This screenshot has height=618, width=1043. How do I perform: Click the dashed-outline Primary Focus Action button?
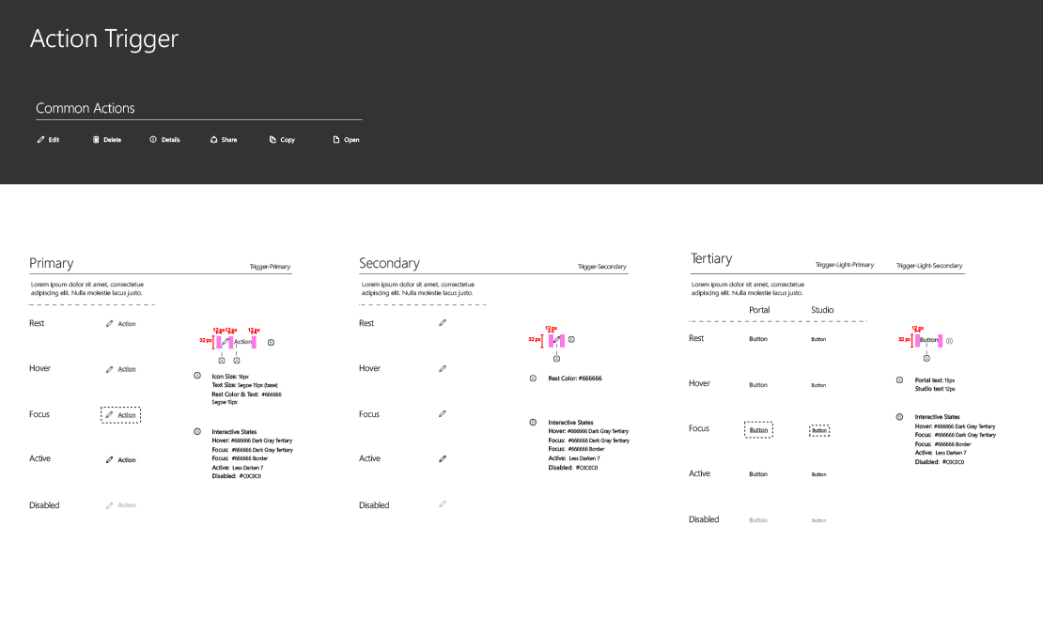click(120, 414)
